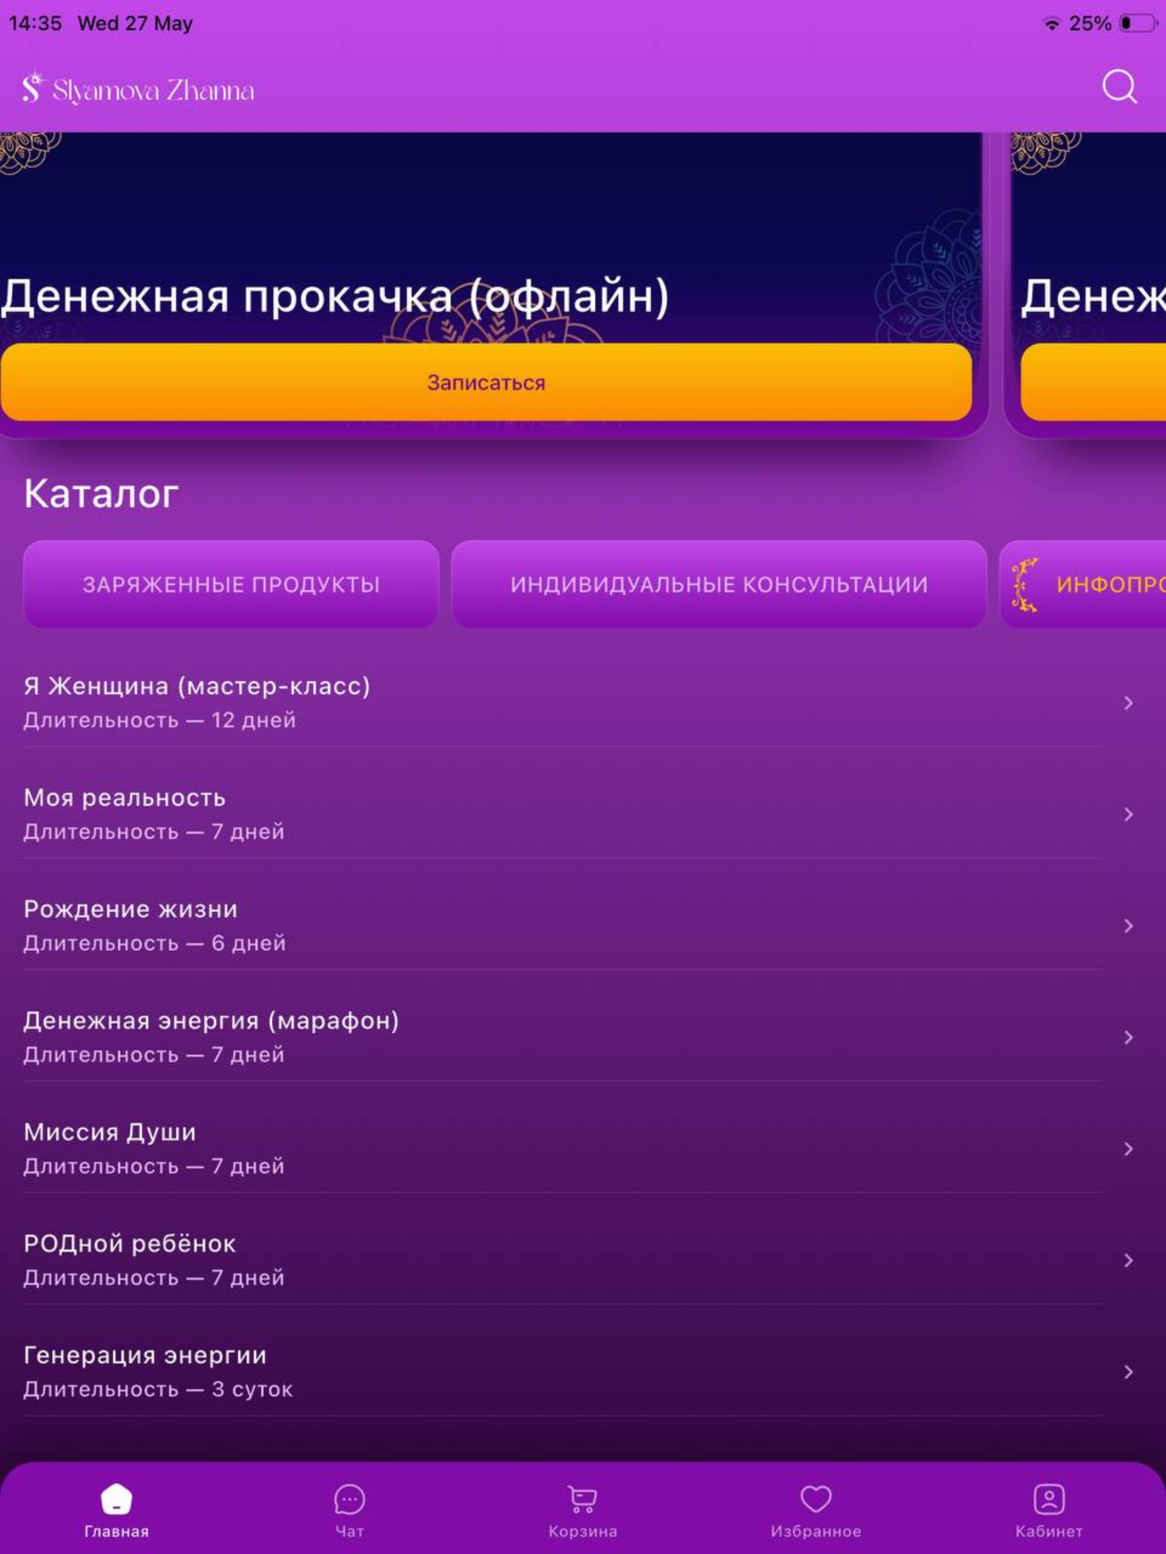Open the Генерация энергии course title
The height and width of the screenshot is (1554, 1166).
tap(145, 1356)
